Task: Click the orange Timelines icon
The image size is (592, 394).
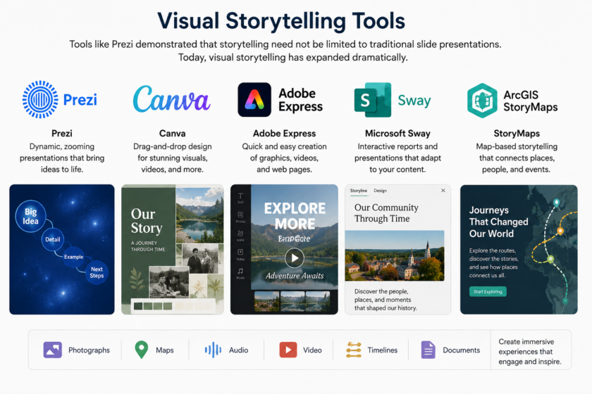Action: 354,350
